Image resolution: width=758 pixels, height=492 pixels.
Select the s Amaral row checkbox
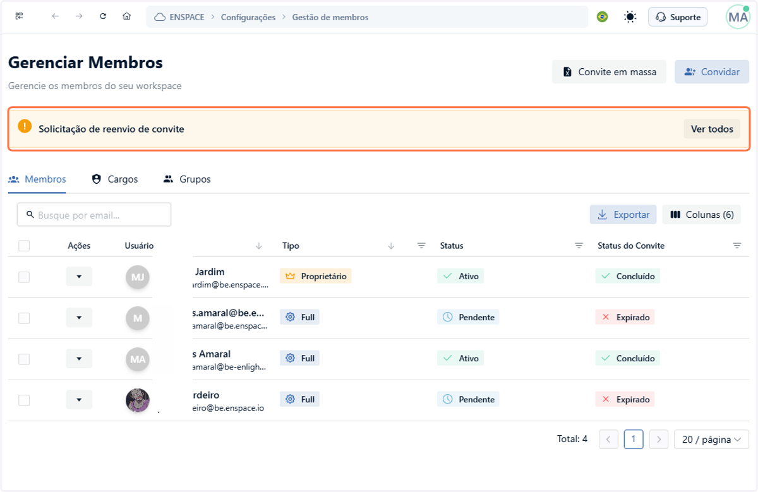24,359
